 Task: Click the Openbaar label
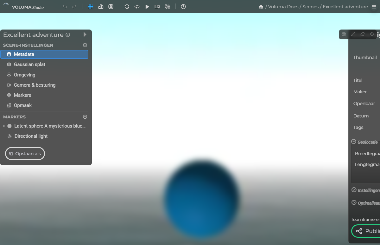pos(364,103)
